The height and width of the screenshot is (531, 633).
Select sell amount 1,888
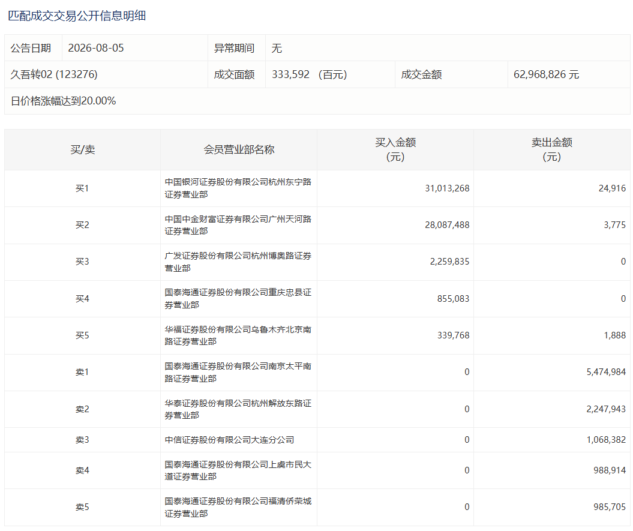pyautogui.click(x=614, y=335)
